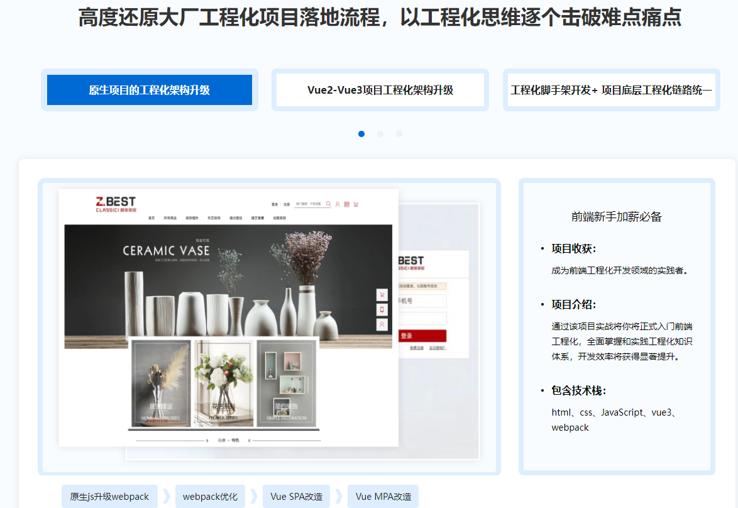
Task: Click the 原生js升级webpack step tag
Action: (109, 497)
